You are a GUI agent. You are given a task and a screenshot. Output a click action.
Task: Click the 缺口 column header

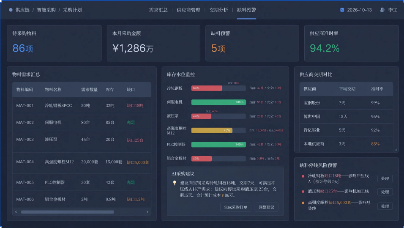[x=131, y=90]
